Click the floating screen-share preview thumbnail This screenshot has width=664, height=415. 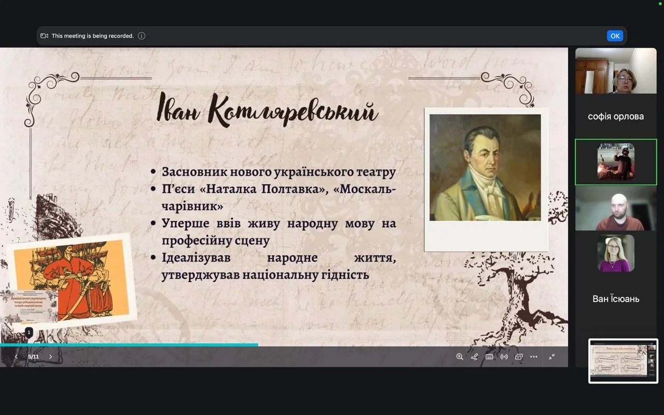coord(623,361)
